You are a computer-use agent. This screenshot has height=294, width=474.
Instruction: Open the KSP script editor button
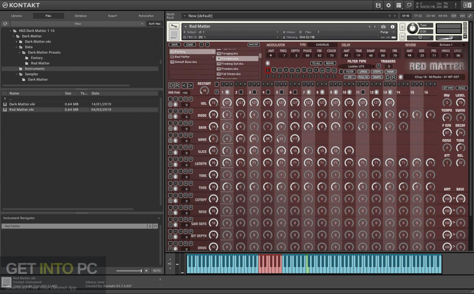pos(454,16)
